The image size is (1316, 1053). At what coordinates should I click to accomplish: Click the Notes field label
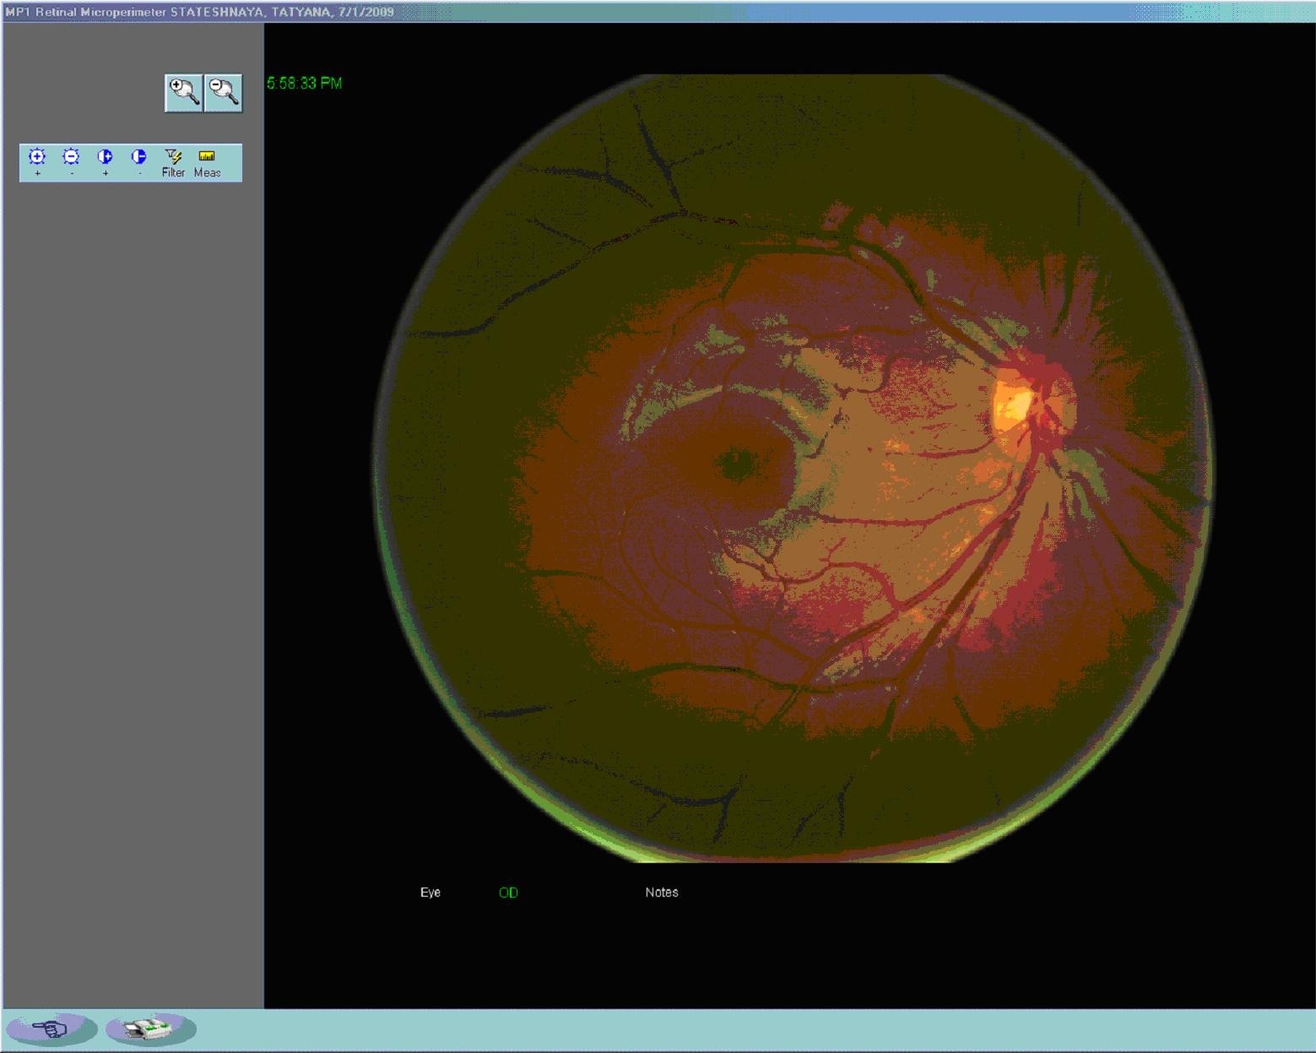[661, 893]
